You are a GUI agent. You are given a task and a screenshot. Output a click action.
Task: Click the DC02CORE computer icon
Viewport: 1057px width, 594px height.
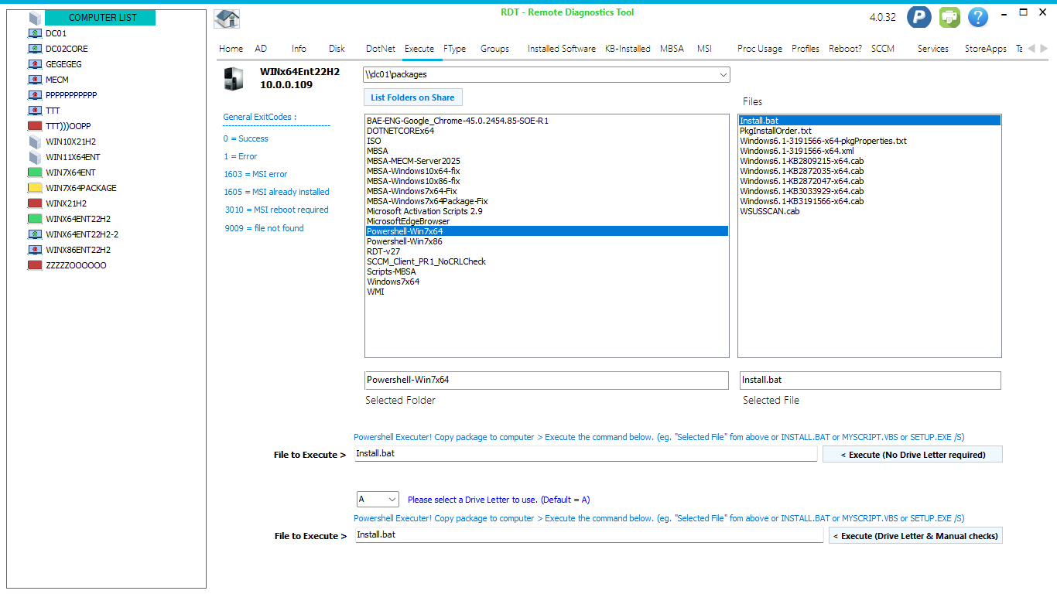point(35,49)
